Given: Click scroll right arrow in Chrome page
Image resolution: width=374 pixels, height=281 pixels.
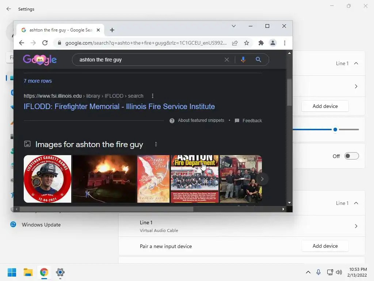Looking at the screenshot, I should [283, 209].
